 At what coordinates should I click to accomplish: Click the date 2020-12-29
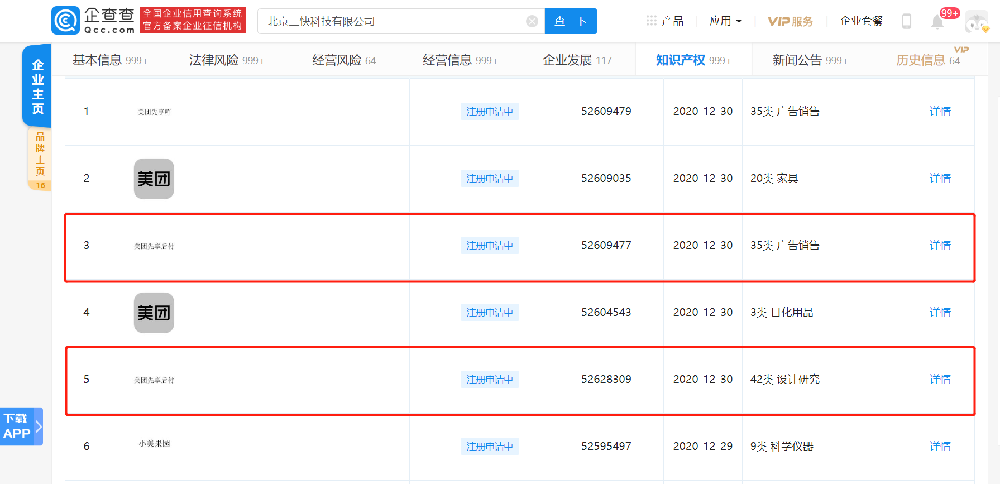703,447
